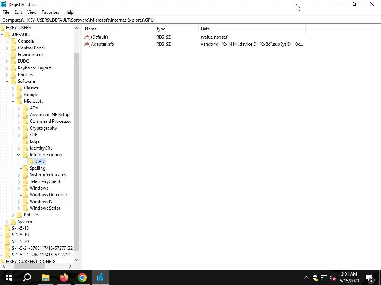This screenshot has height=285, width=381.
Task: Collapse the Microsoft tree node
Action: 13,102
